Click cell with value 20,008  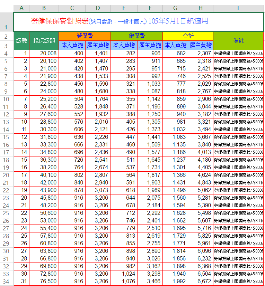44,54
